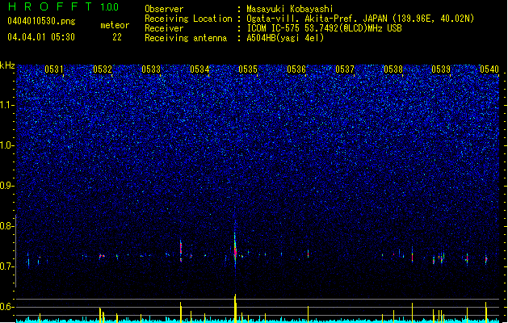Click the 'Receiver' field label

pyautogui.click(x=164, y=28)
